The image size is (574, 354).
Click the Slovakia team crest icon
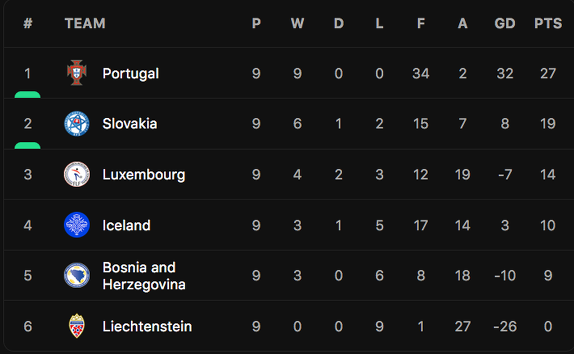coord(77,124)
